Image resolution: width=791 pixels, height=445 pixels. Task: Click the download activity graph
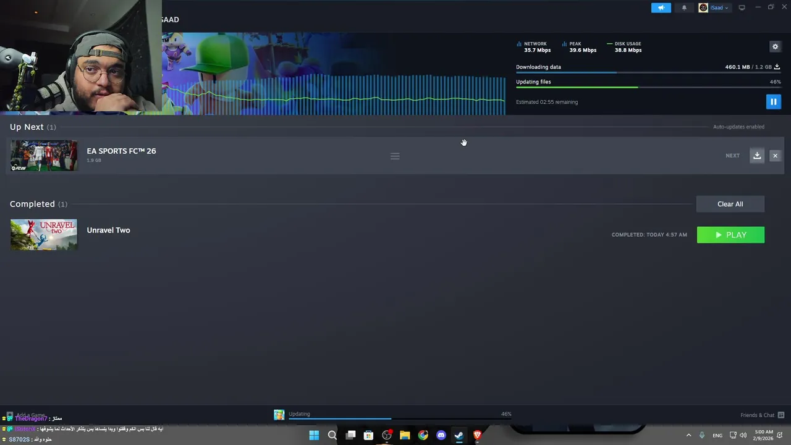coord(334,95)
